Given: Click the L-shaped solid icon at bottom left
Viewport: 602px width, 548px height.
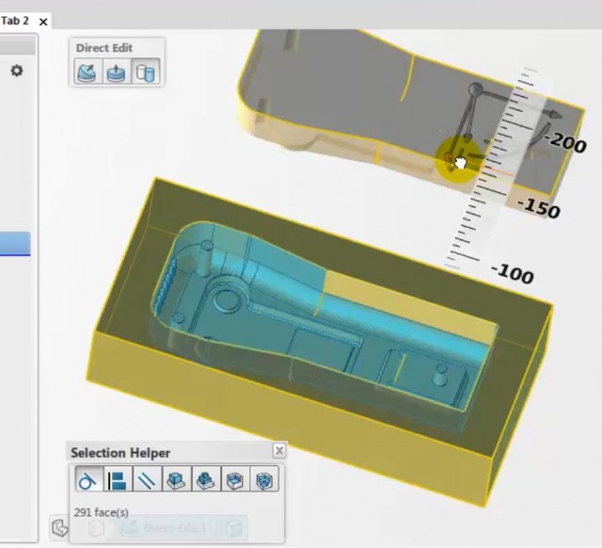Looking at the screenshot, I should (59, 527).
